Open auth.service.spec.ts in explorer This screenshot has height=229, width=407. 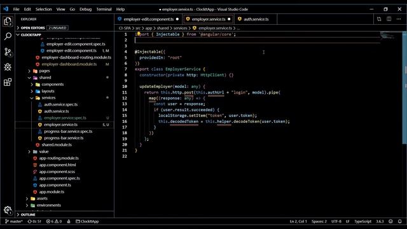[61, 104]
